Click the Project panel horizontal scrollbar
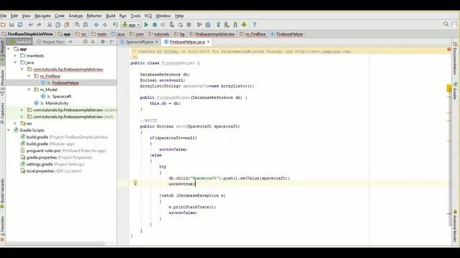 (55, 244)
